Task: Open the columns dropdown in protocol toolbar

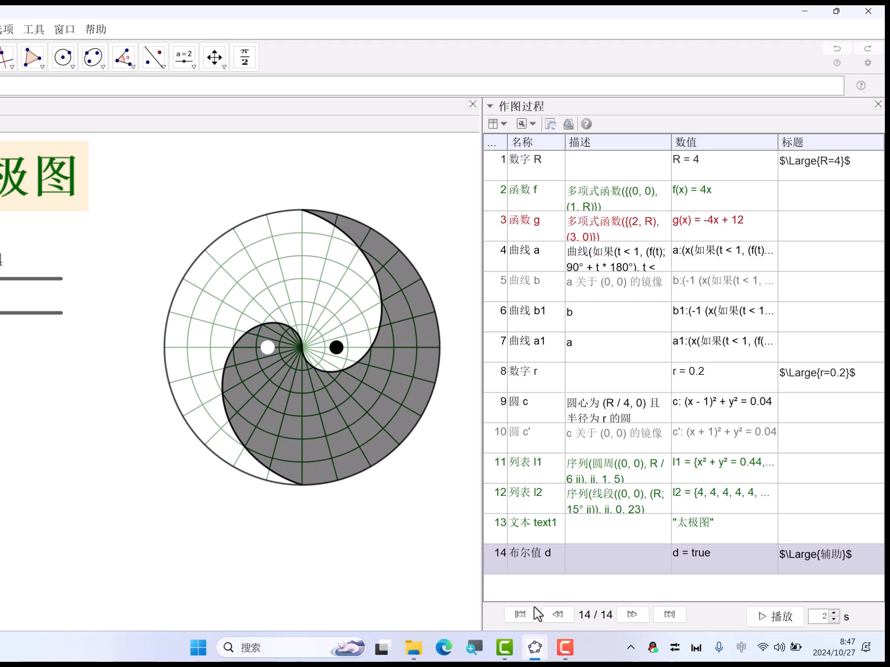Action: click(x=497, y=124)
